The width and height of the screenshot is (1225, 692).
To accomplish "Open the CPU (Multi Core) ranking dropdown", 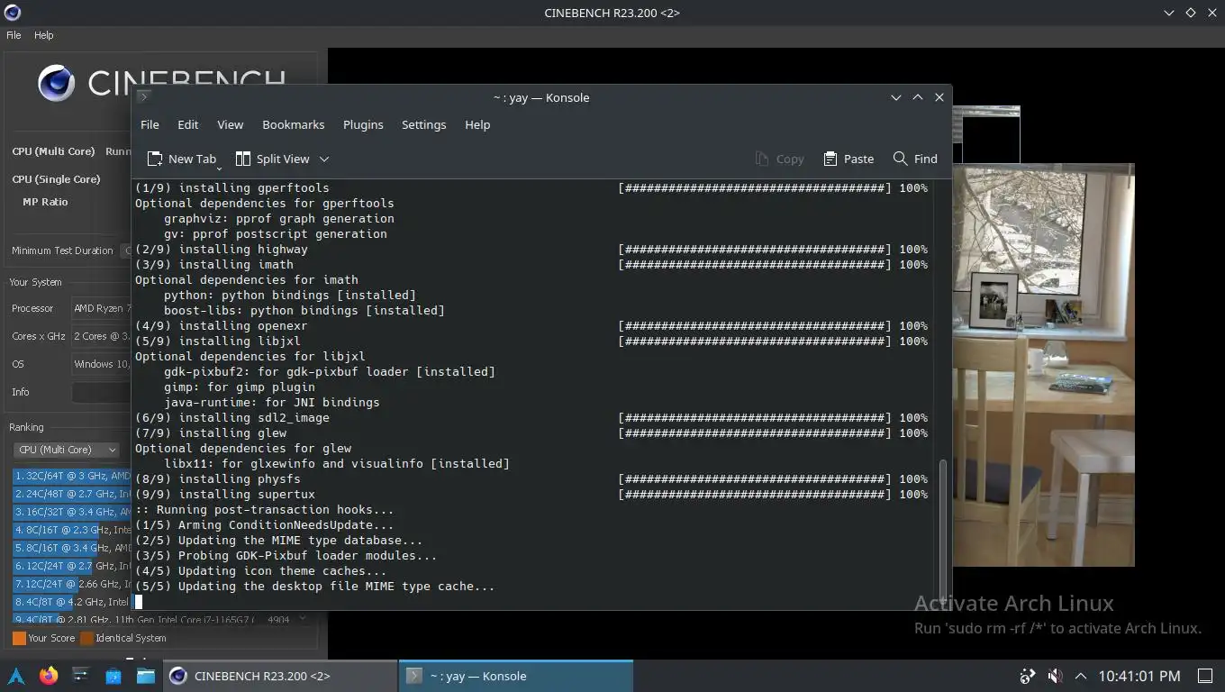I will coord(67,450).
